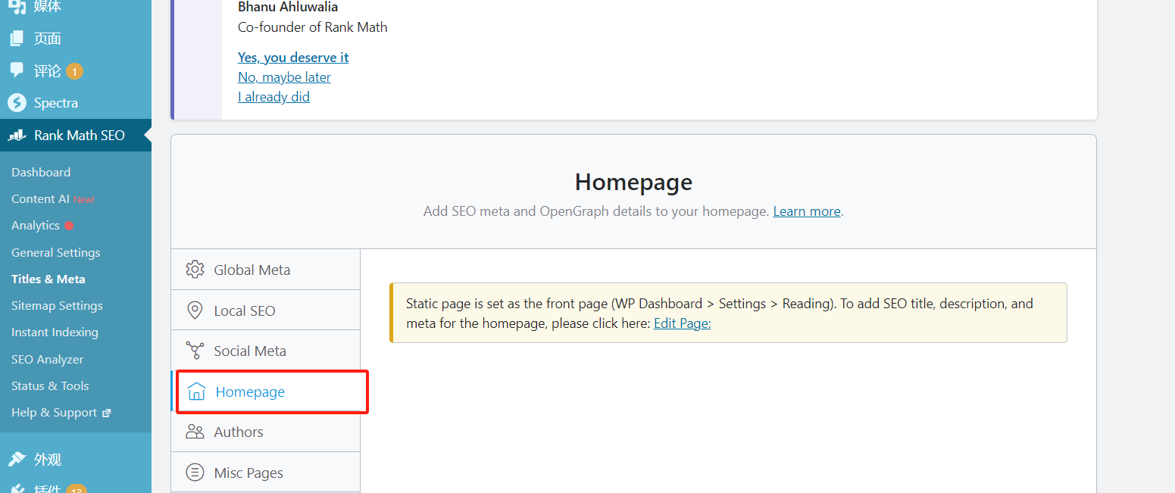
Task: Open General Settings in Rank Math menu
Action: coord(56,253)
